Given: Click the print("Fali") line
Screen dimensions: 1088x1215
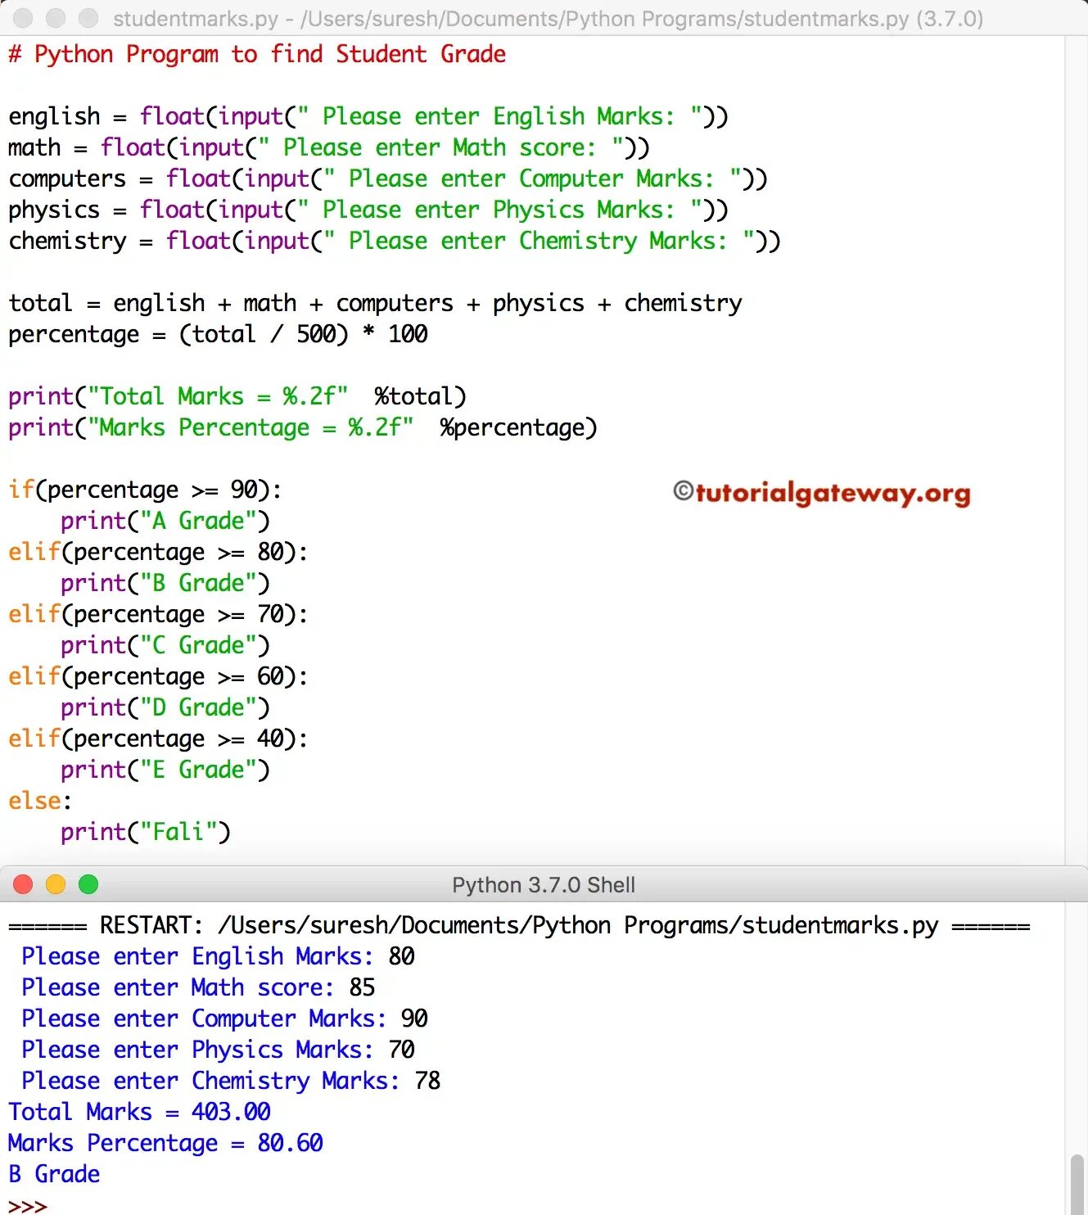Looking at the screenshot, I should 146,832.
